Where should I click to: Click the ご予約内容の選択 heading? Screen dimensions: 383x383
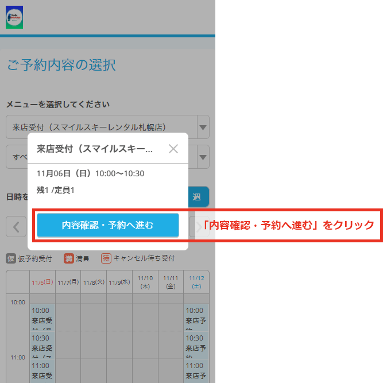(61, 65)
